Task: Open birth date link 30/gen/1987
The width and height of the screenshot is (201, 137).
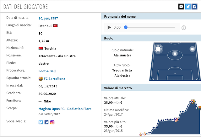Action: (48, 18)
